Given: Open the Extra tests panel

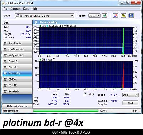Looking at the screenshot, I should pos(17,92).
